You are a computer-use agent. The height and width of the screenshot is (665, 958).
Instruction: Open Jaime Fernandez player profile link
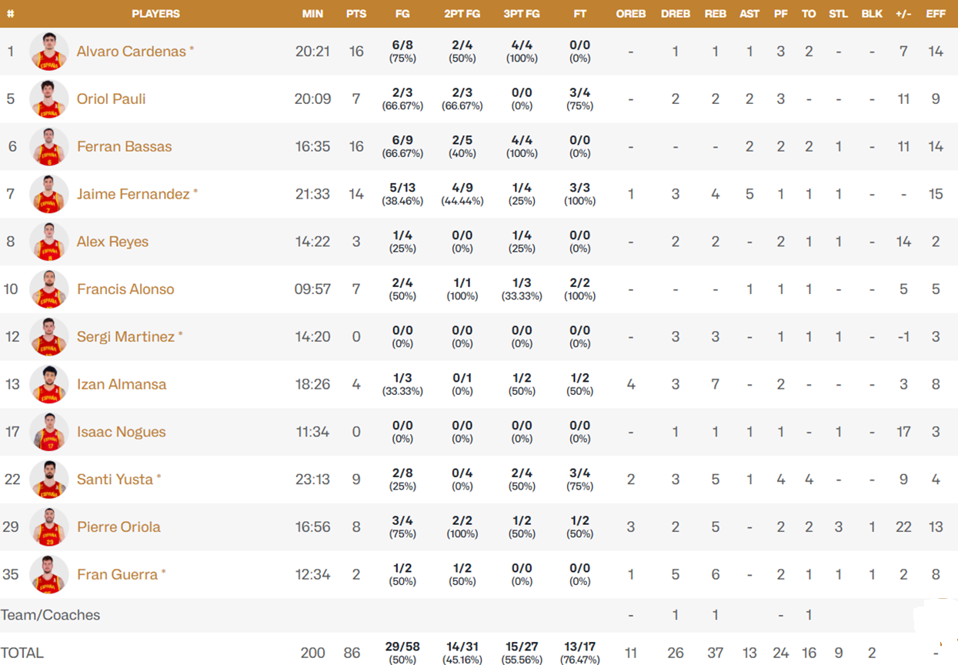[132, 194]
